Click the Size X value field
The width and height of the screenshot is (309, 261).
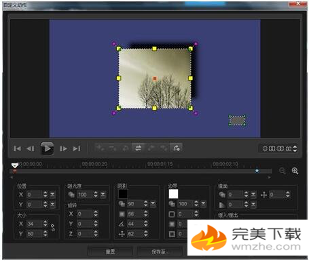click(x=35, y=224)
